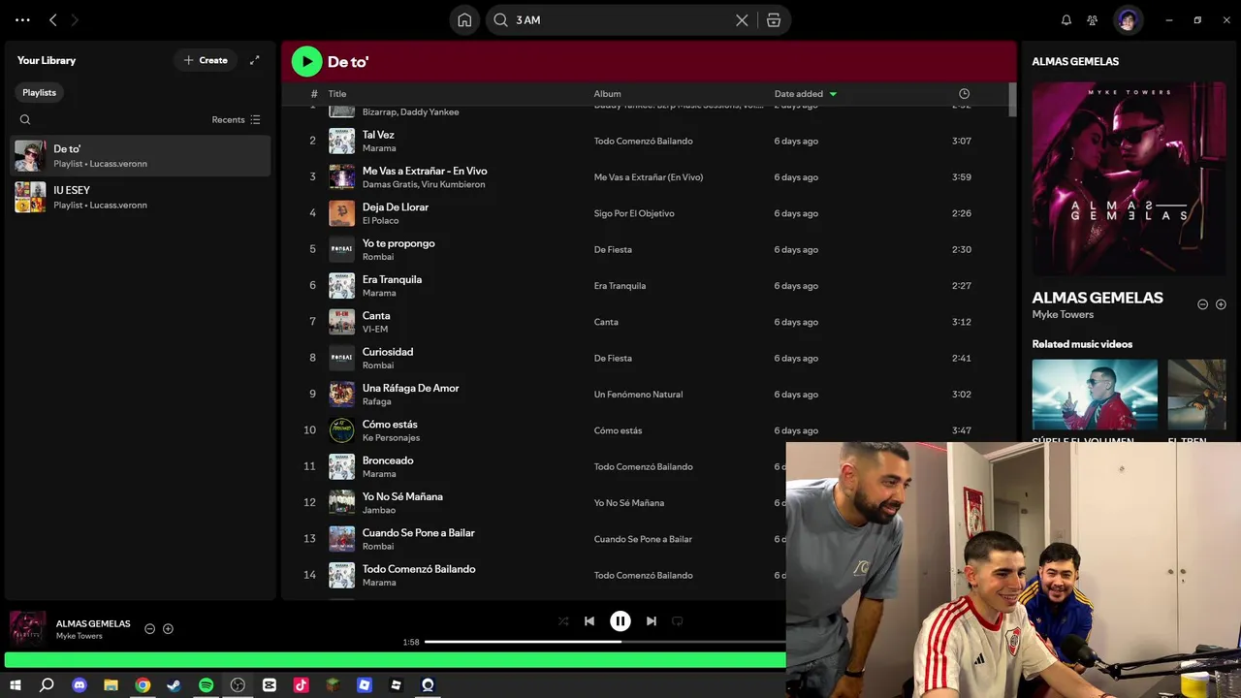Viewport: 1241px width, 698px height.
Task: Play the De to' playlist
Action: (x=306, y=62)
